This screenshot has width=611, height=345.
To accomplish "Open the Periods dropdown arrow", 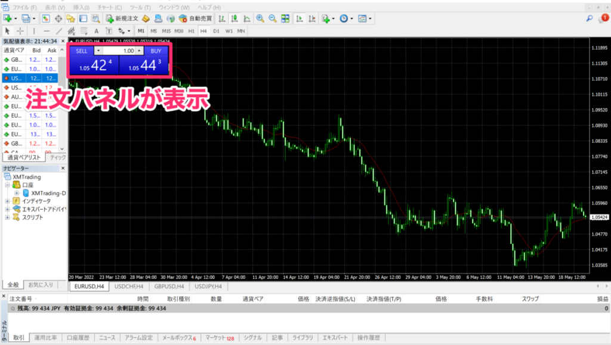I will click(x=351, y=18).
